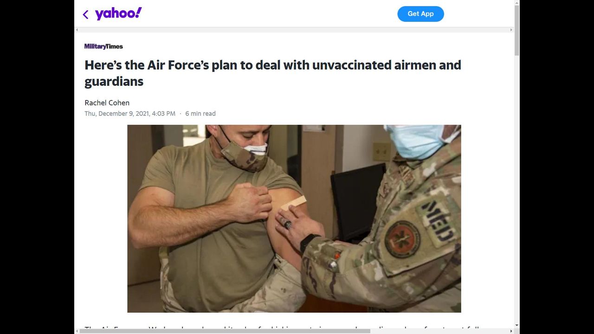This screenshot has width=594, height=334.
Task: Click left arrow of the scrollbar below the header
Action: tap(77, 30)
